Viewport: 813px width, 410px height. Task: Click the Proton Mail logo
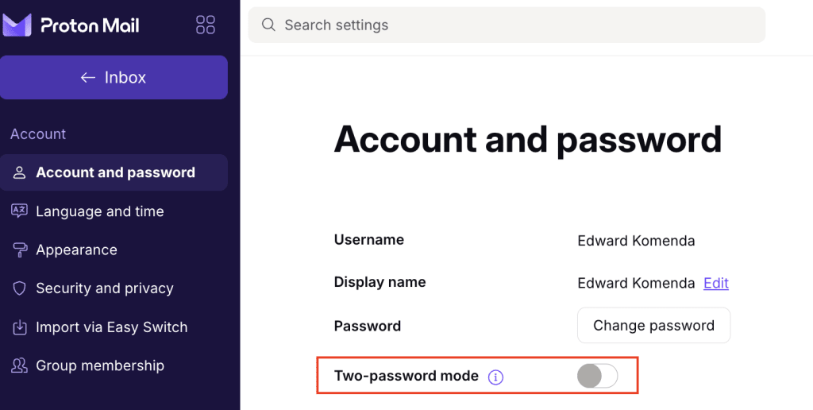(71, 25)
